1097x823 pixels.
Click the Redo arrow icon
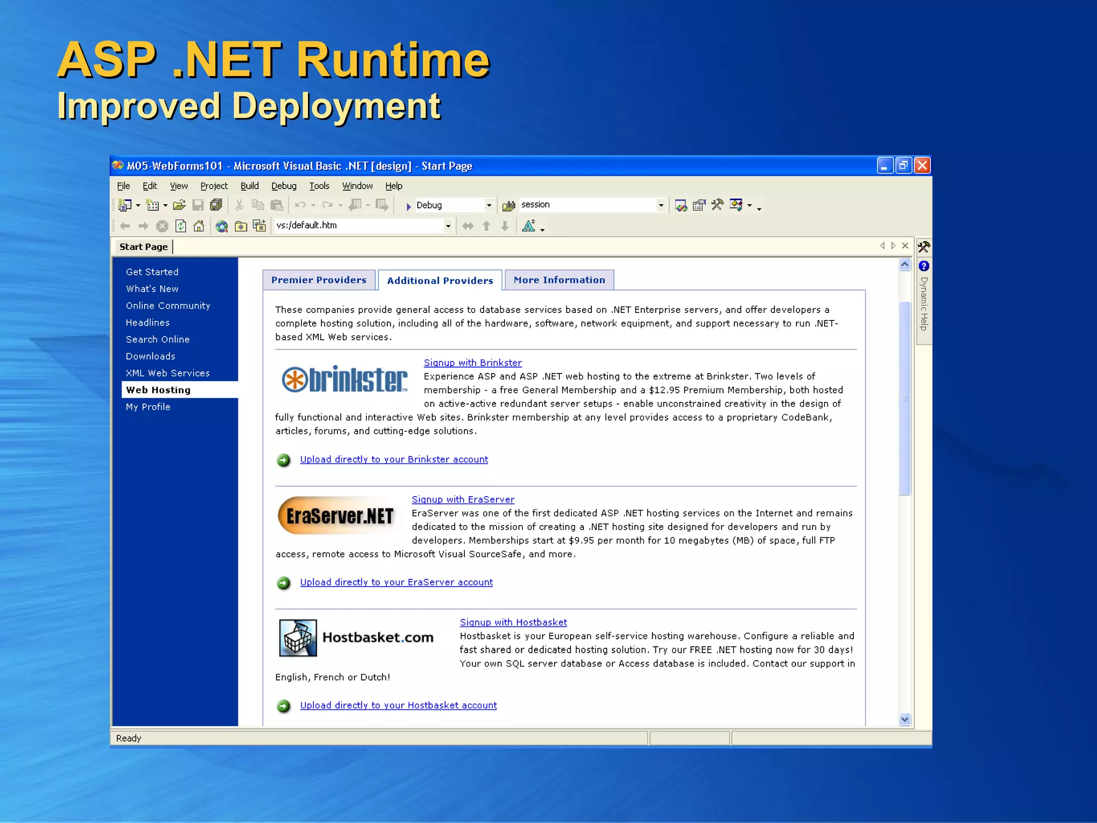tap(328, 205)
